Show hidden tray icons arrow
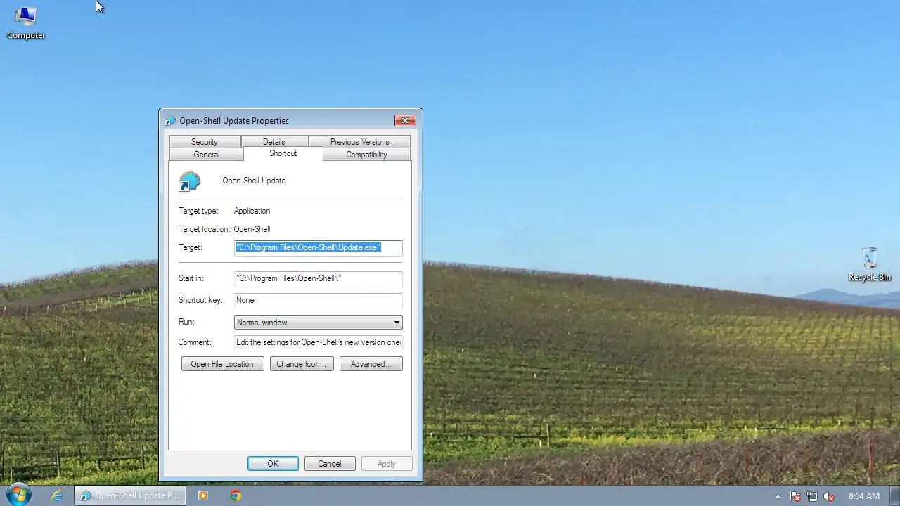The width and height of the screenshot is (900, 506). click(778, 496)
